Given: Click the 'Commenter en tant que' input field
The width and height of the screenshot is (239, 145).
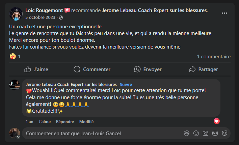Looking at the screenshot, I should pyautogui.click(x=101, y=134).
